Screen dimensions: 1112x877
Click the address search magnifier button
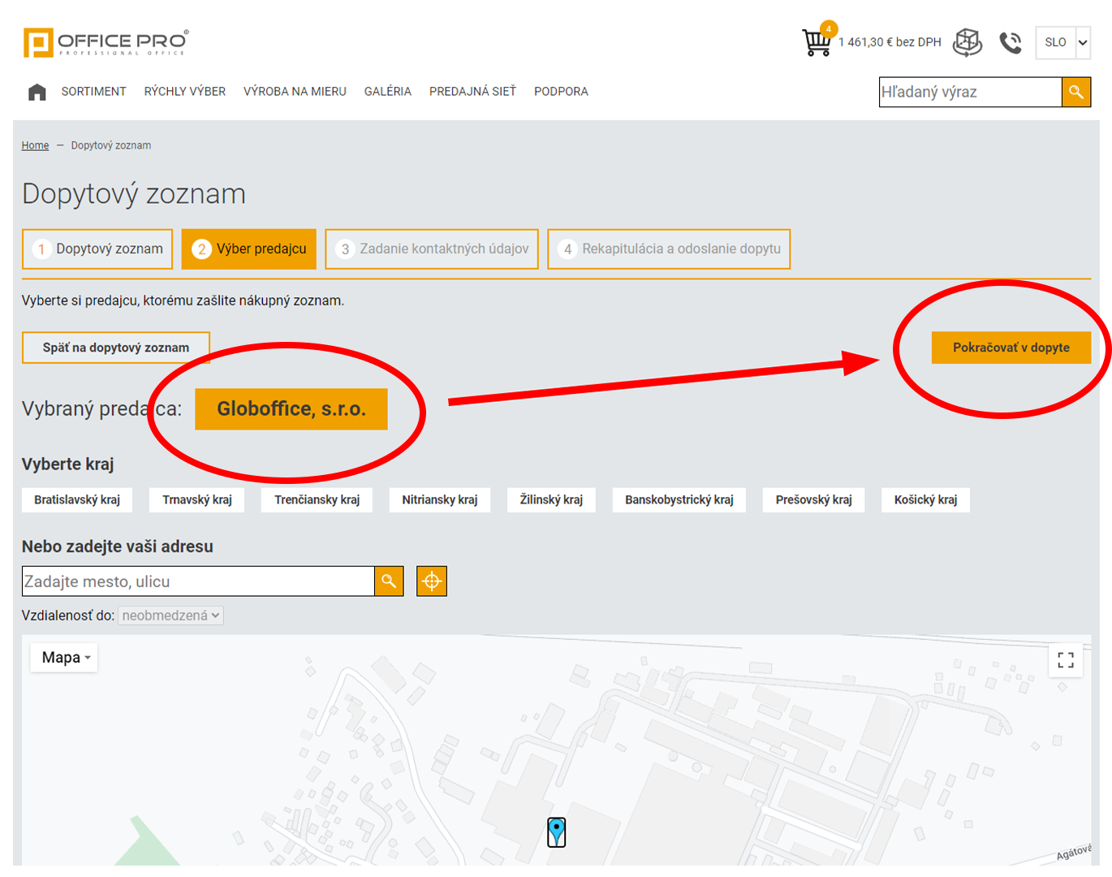click(389, 581)
